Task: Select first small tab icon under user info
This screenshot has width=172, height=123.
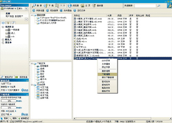Action: pyautogui.click(x=3, y=23)
